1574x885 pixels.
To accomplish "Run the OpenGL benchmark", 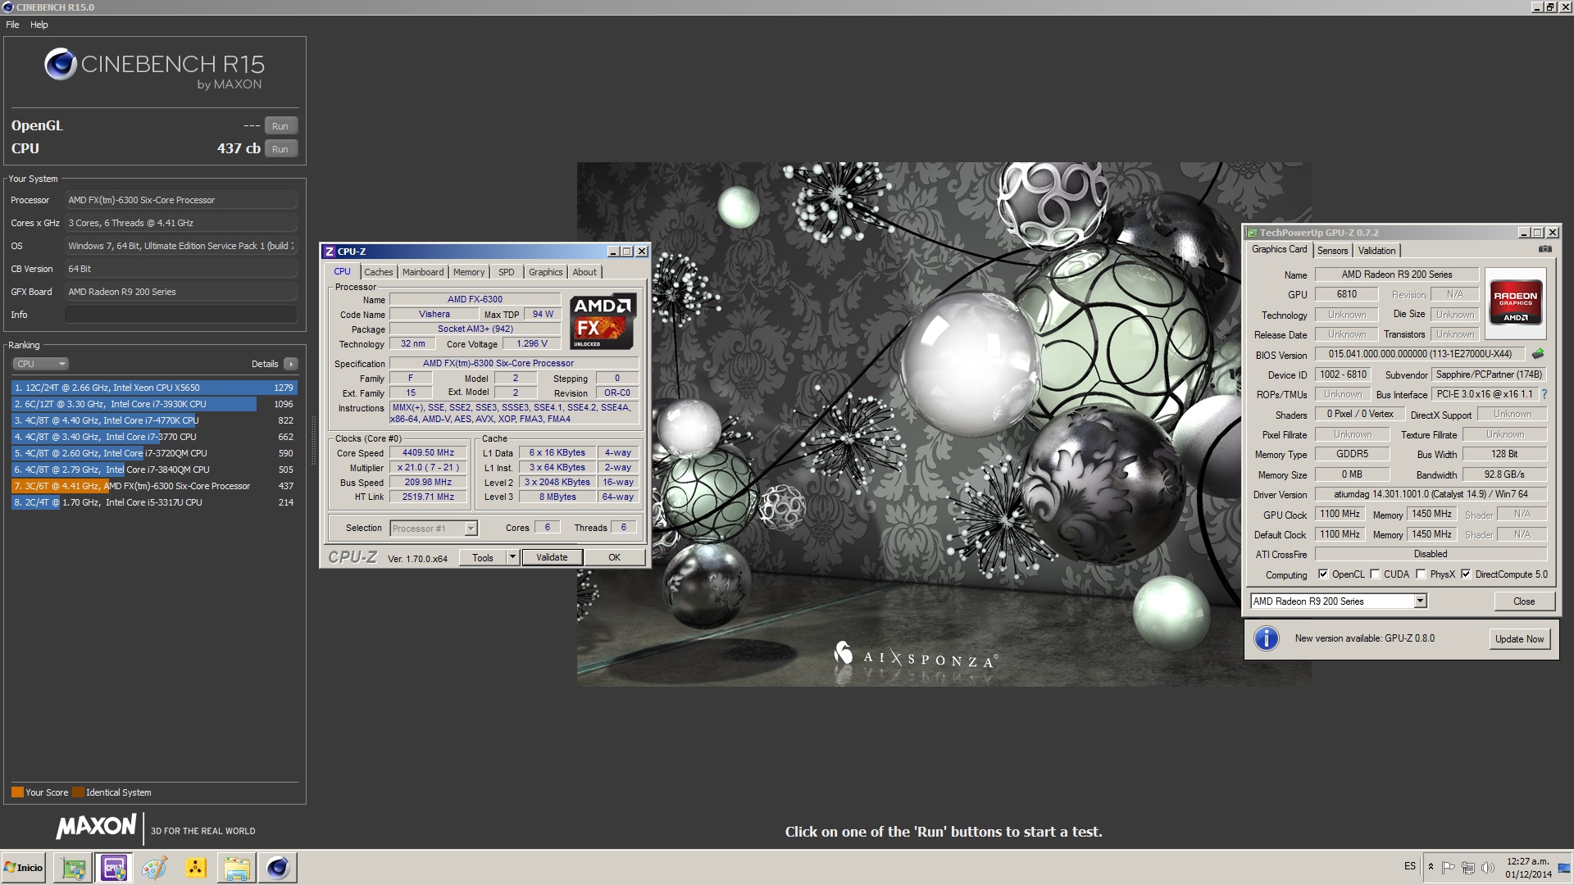I will tap(280, 126).
